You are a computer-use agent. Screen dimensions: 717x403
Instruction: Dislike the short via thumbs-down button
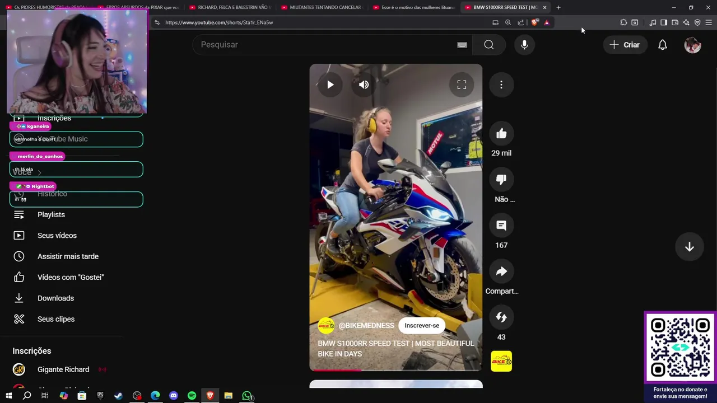501,180
